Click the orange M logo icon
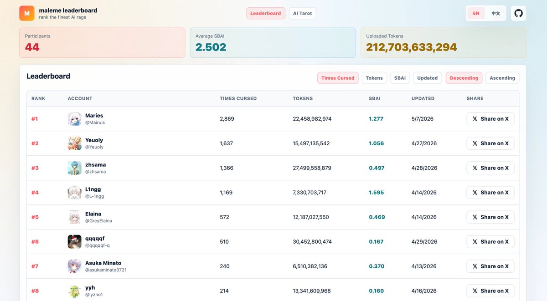547x301 pixels. [27, 13]
